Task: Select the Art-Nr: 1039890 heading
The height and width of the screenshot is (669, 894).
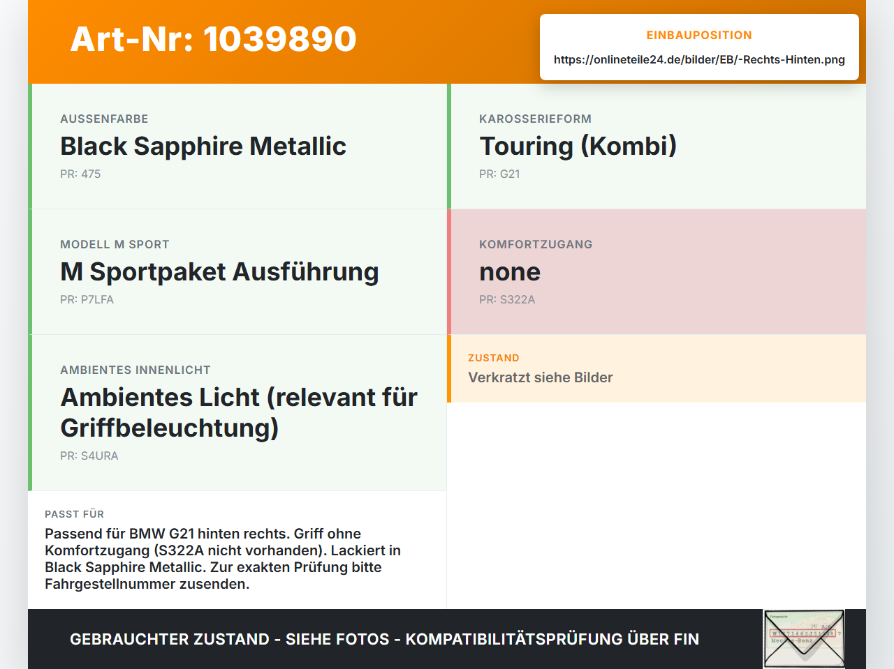Action: tap(214, 39)
